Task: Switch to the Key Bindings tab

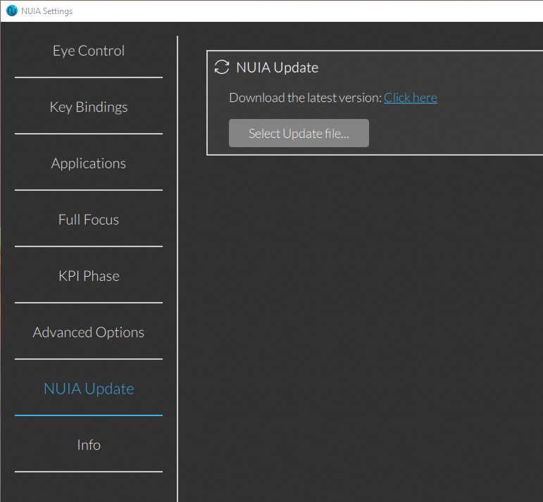Action: coord(89,107)
